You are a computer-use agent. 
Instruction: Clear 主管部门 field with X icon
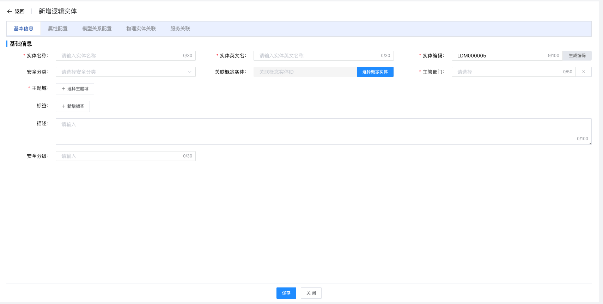point(584,72)
